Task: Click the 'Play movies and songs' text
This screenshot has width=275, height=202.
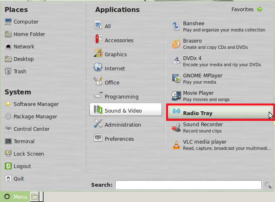Action: [206, 99]
